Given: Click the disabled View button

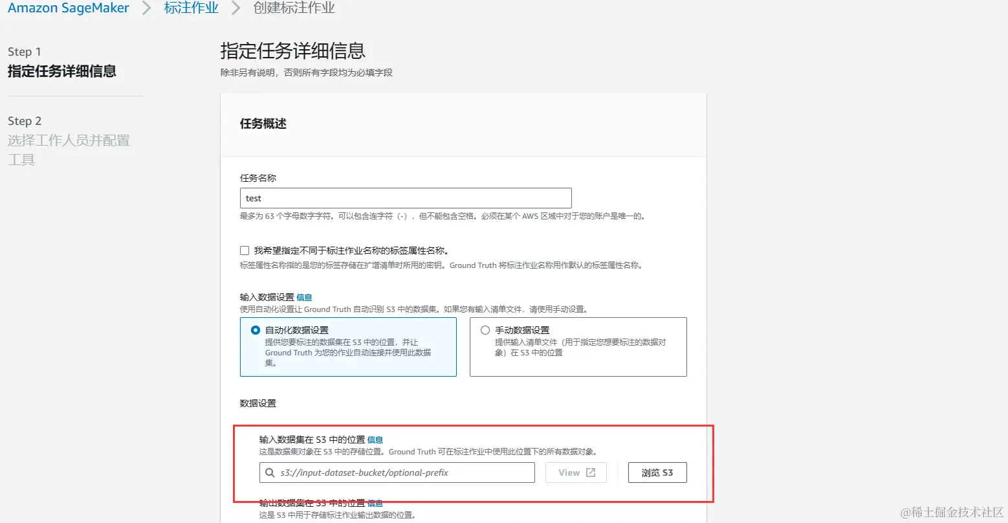Looking at the screenshot, I should (x=576, y=473).
